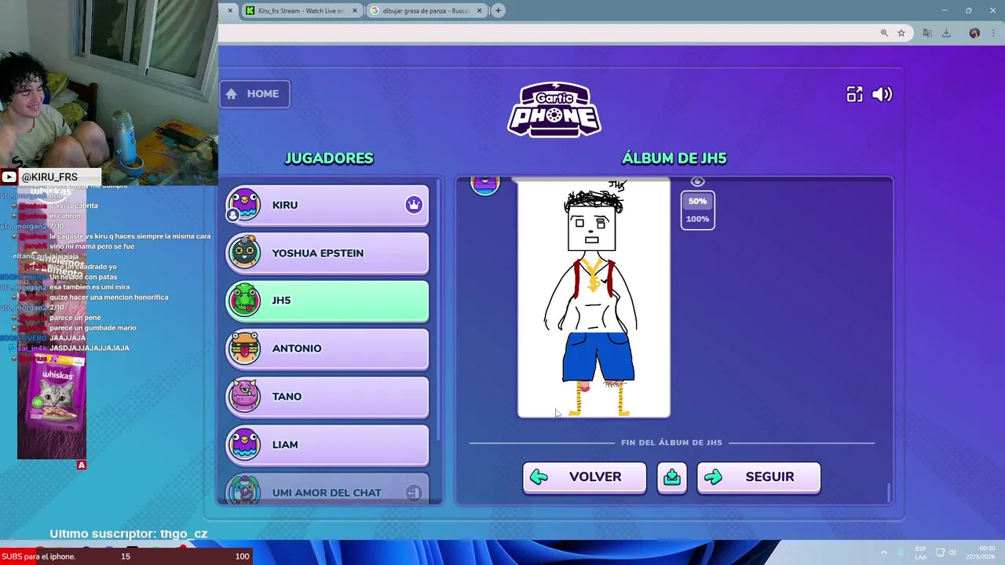Viewport: 1005px width, 565px height.
Task: Close the Kiru_frs Stream tab
Action: (x=355, y=10)
